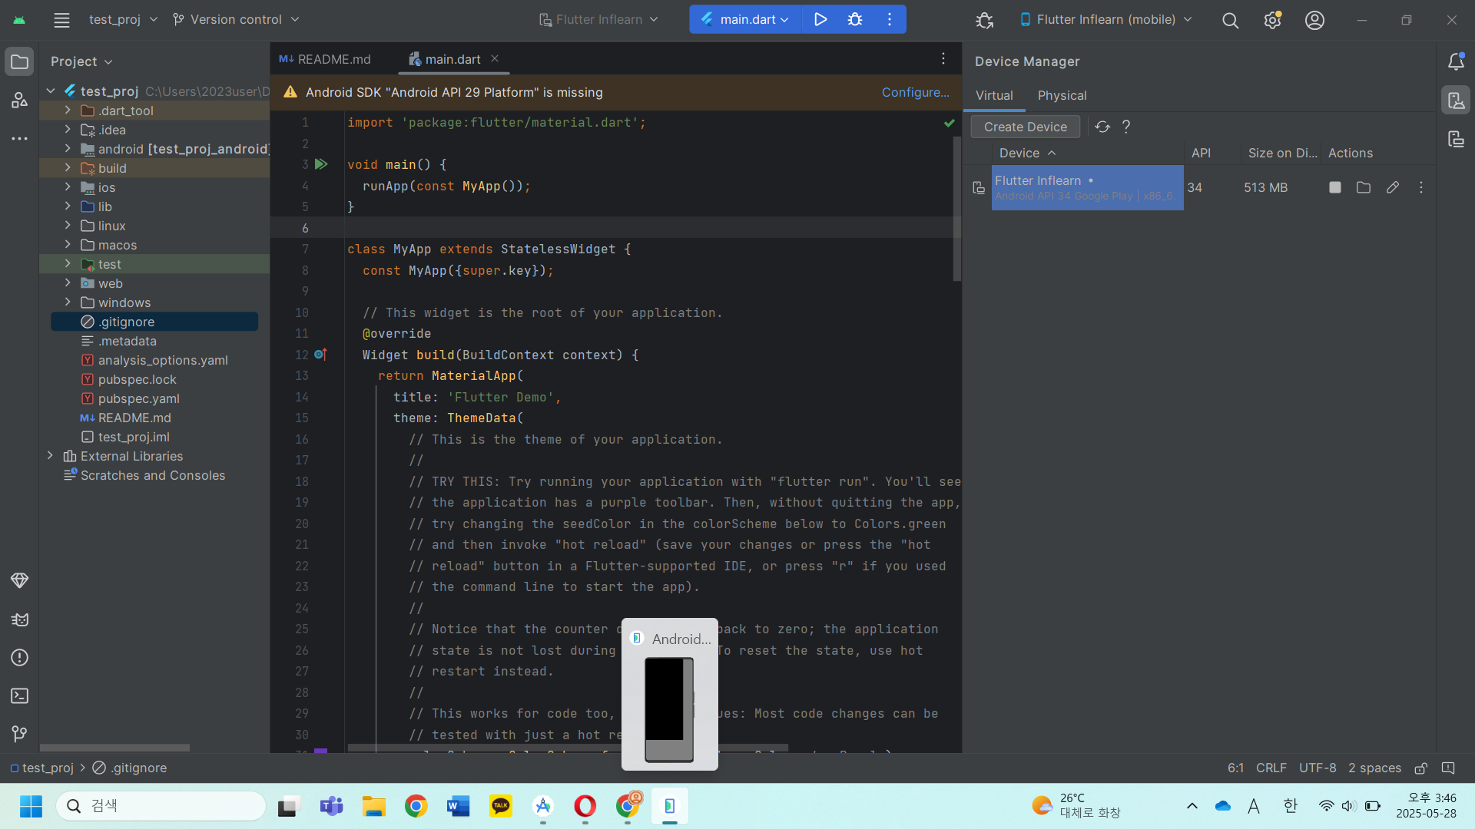Open the Gemini assistant tool icon
The height and width of the screenshot is (829, 1475).
(19, 580)
